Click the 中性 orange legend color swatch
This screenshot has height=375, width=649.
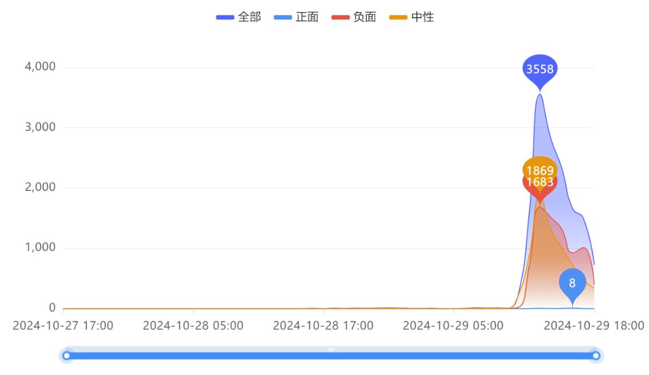coord(398,17)
